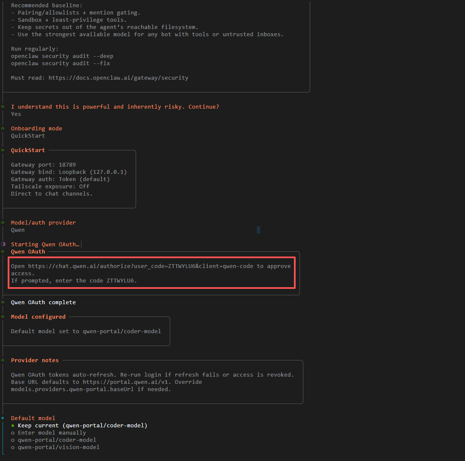Image resolution: width=465 pixels, height=461 pixels.
Task: Click the Yes answer under risk prompt
Action: (x=16, y=114)
